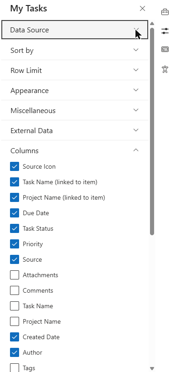This screenshot has width=180, height=372.
Task: Expand the Appearance section
Action: click(75, 90)
